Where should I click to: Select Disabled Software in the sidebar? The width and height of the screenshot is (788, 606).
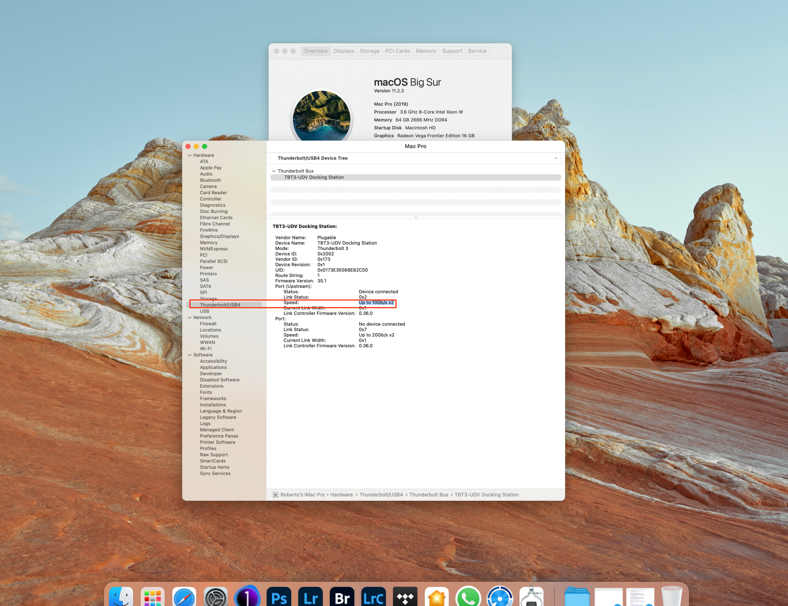[x=220, y=380]
